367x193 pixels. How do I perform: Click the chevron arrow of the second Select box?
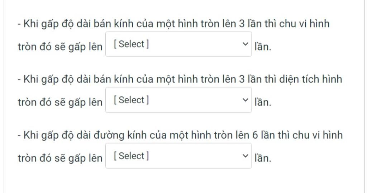245,100
